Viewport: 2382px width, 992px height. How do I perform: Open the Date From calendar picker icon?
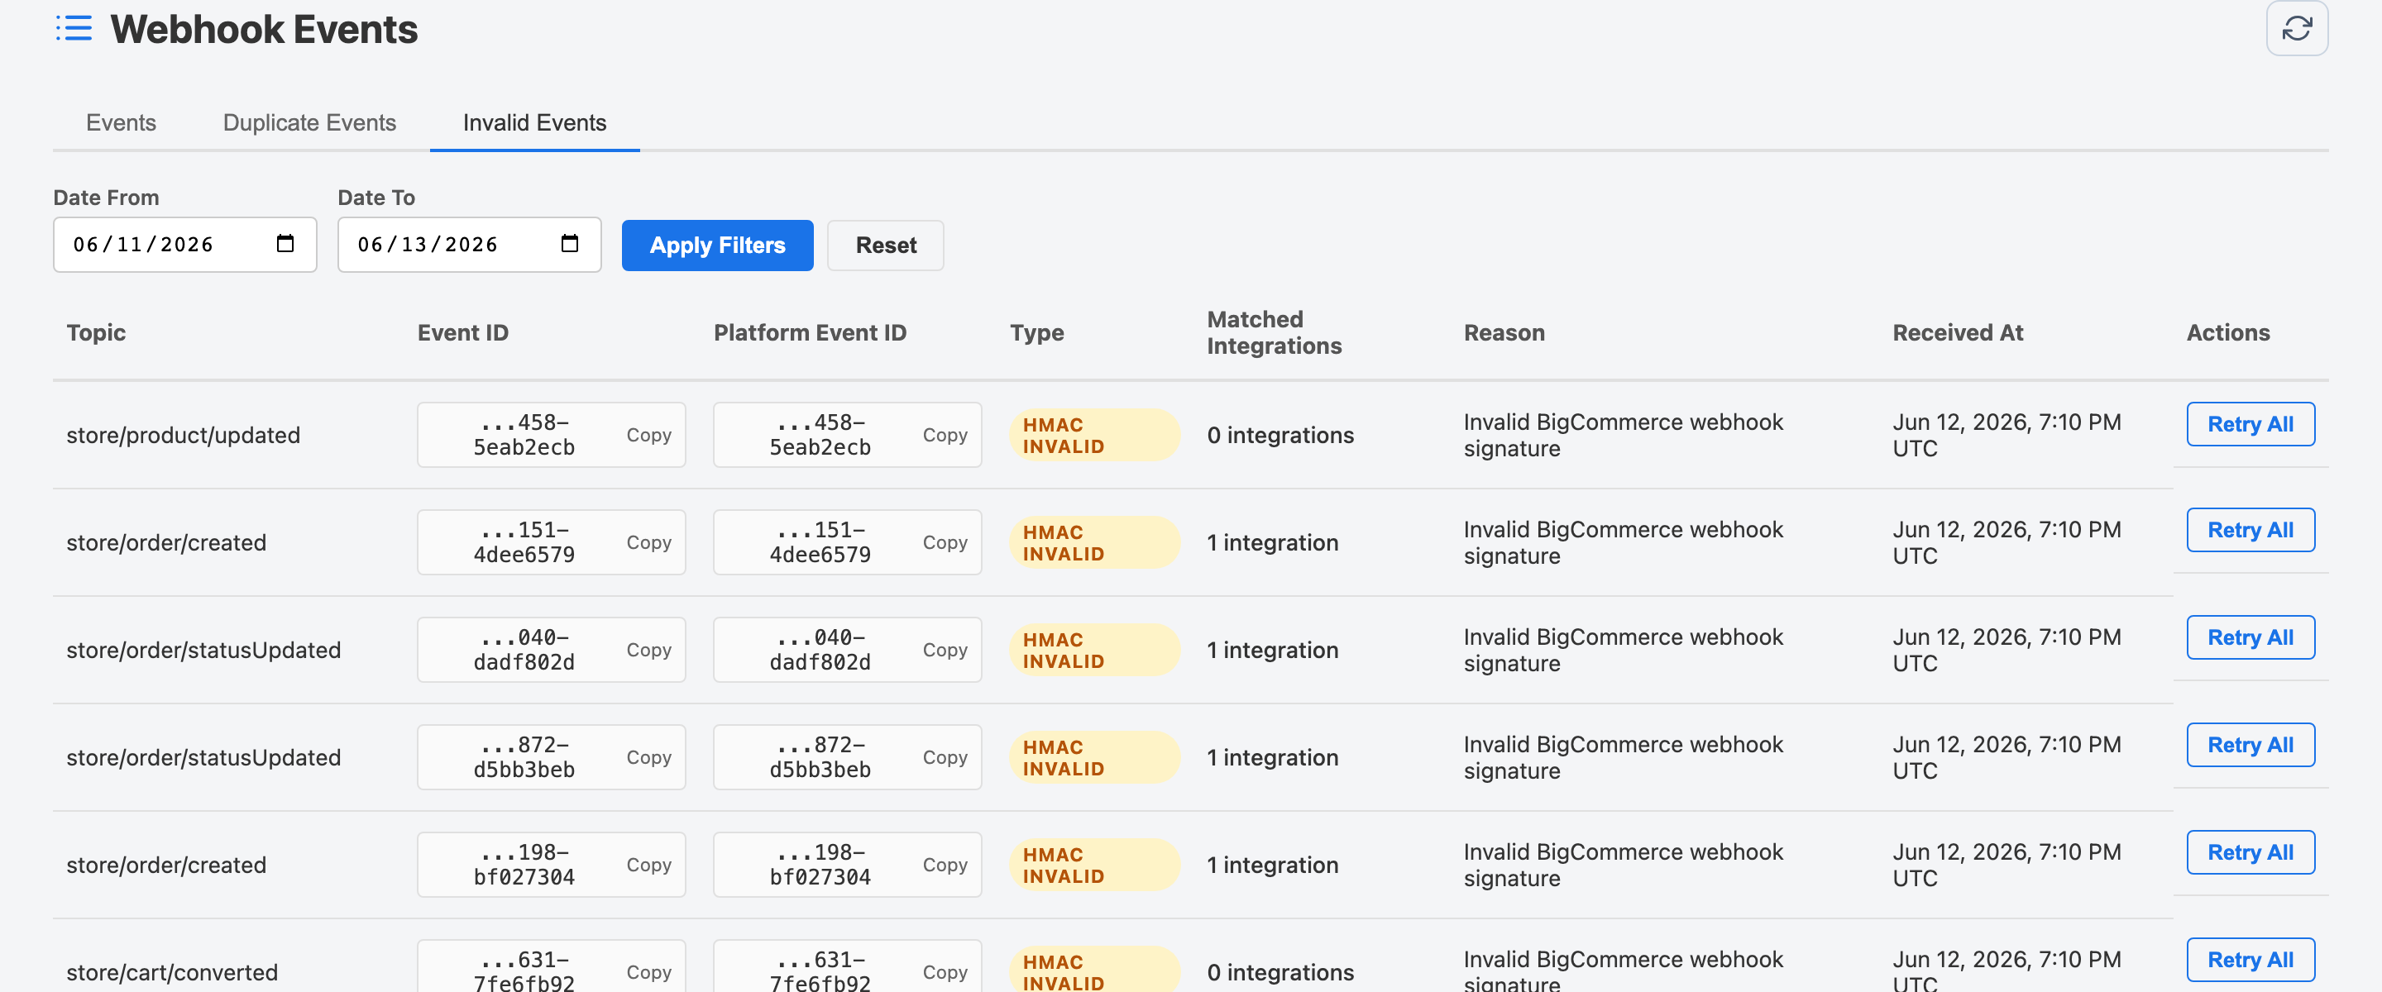285,243
